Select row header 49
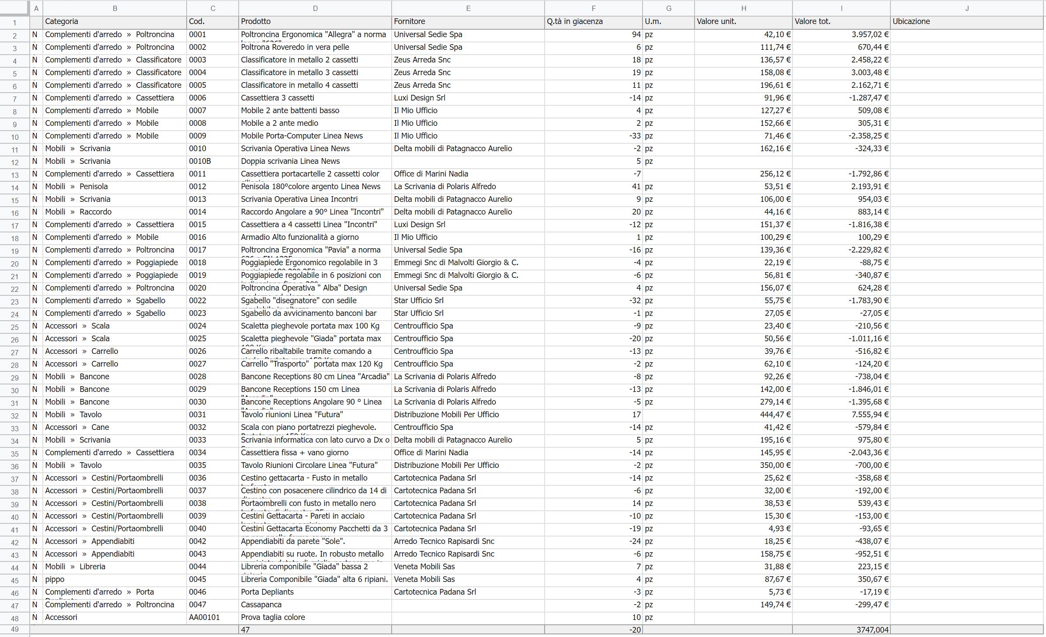The width and height of the screenshot is (1046, 637). coord(15,630)
